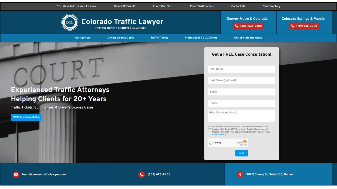Click team@denvertrafficlawyer.com email link

(x=44, y=175)
